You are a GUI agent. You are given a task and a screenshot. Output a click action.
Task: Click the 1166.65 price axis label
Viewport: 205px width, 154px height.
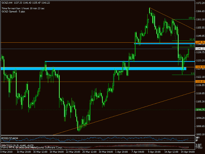(x=200, y=11)
